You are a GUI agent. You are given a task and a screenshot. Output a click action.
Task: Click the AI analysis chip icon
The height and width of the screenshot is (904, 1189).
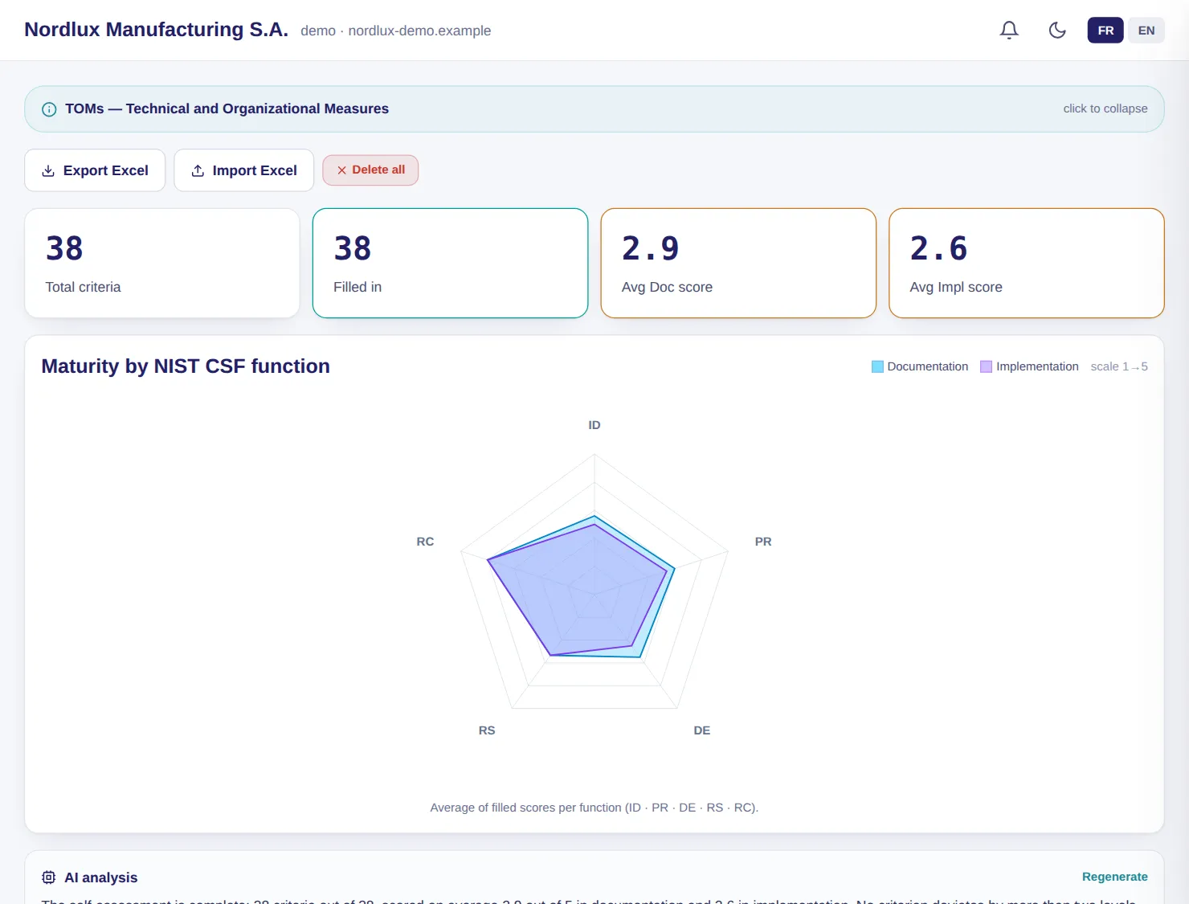pyautogui.click(x=49, y=877)
